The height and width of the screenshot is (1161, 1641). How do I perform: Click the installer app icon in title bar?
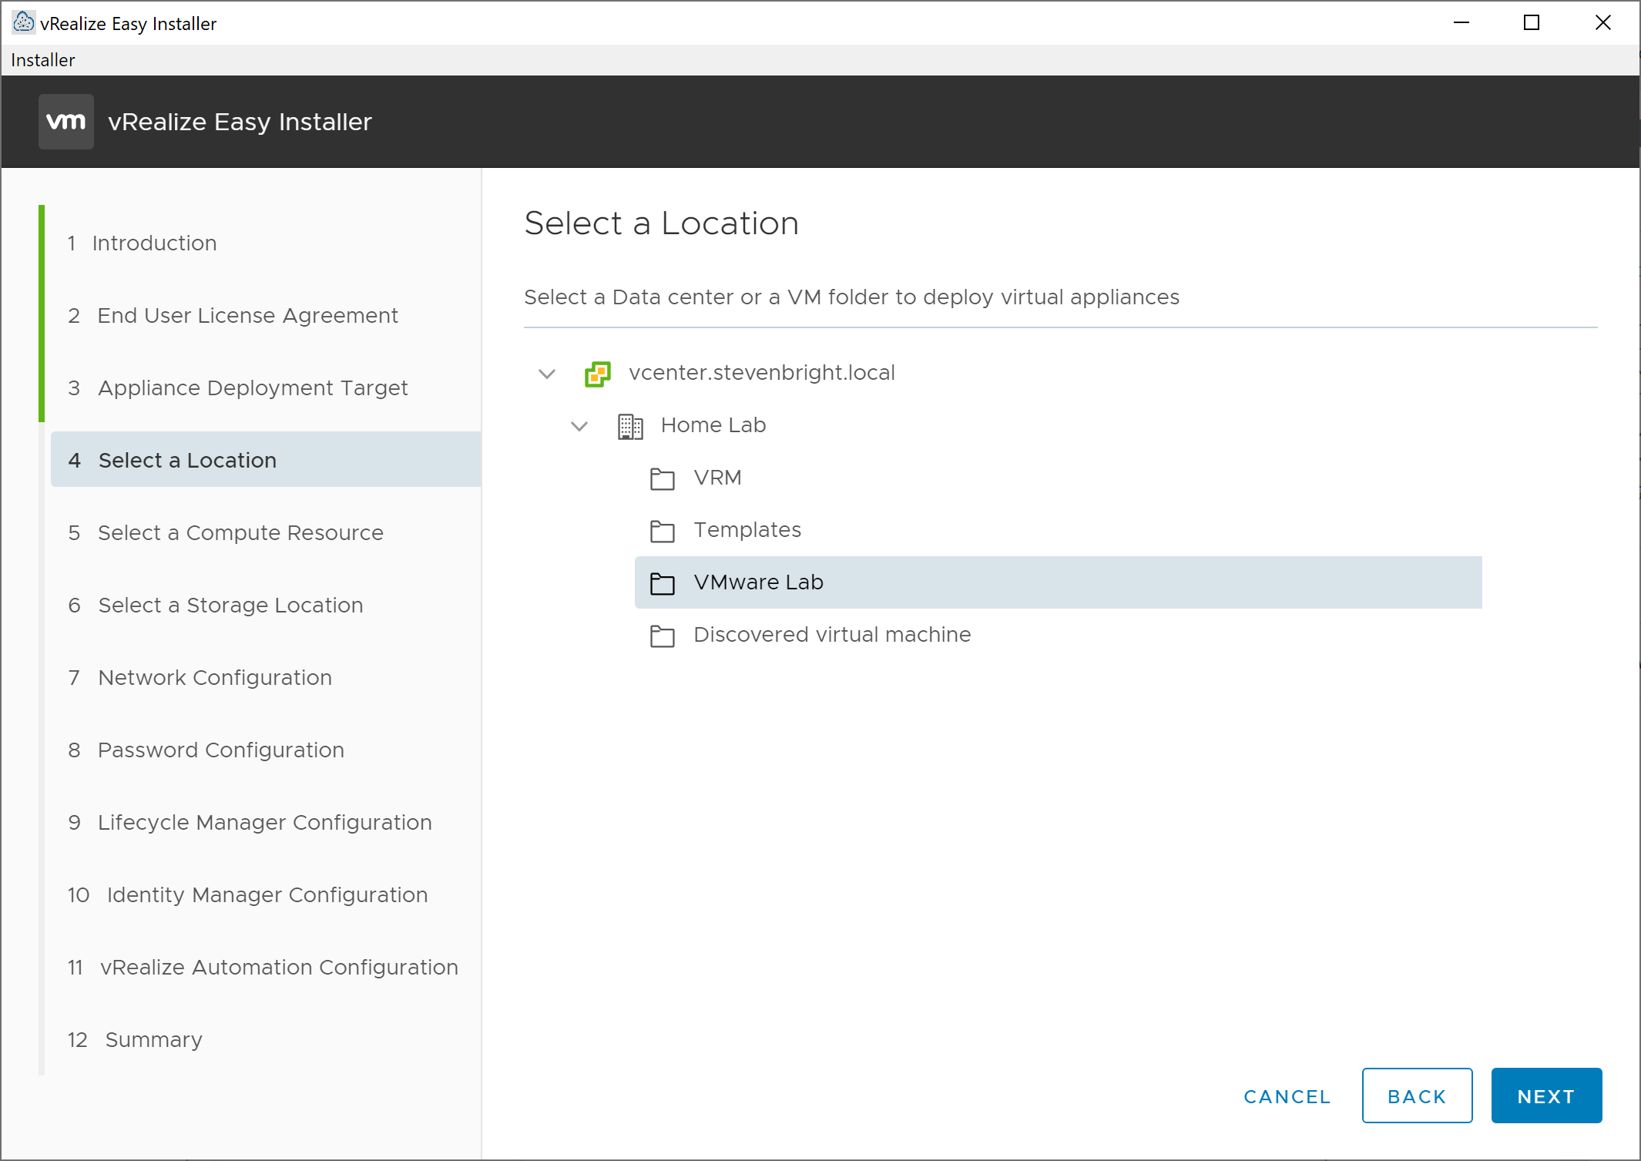point(23,22)
